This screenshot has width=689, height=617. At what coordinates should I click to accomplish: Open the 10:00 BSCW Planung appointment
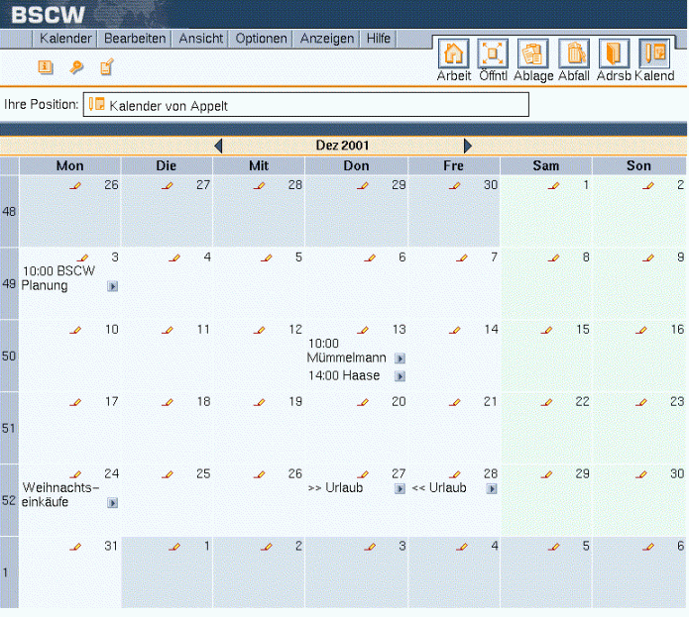click(58, 278)
